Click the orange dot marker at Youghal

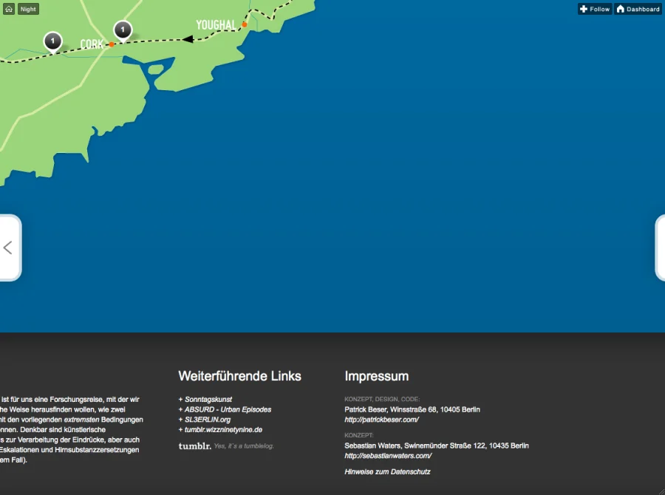(x=245, y=24)
